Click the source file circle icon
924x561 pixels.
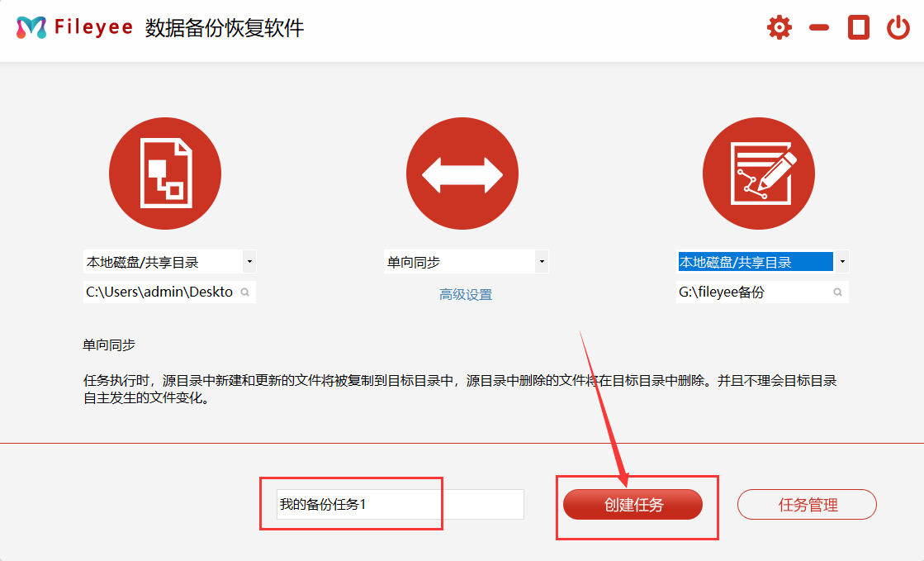tap(165, 174)
